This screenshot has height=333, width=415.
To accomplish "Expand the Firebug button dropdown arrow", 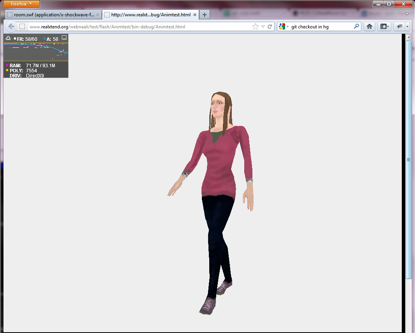I will 407,26.
